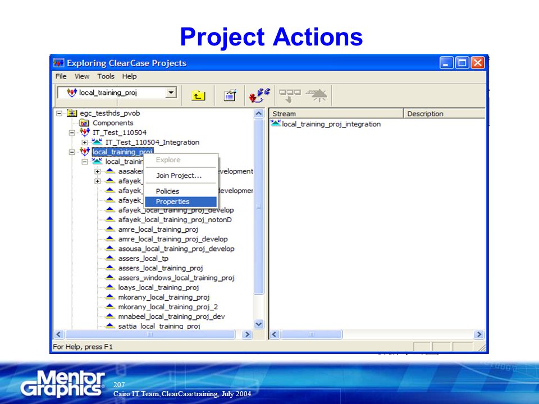The image size is (539, 404).
Task: Select the egc_testhds_pvob root label
Action: pos(109,113)
